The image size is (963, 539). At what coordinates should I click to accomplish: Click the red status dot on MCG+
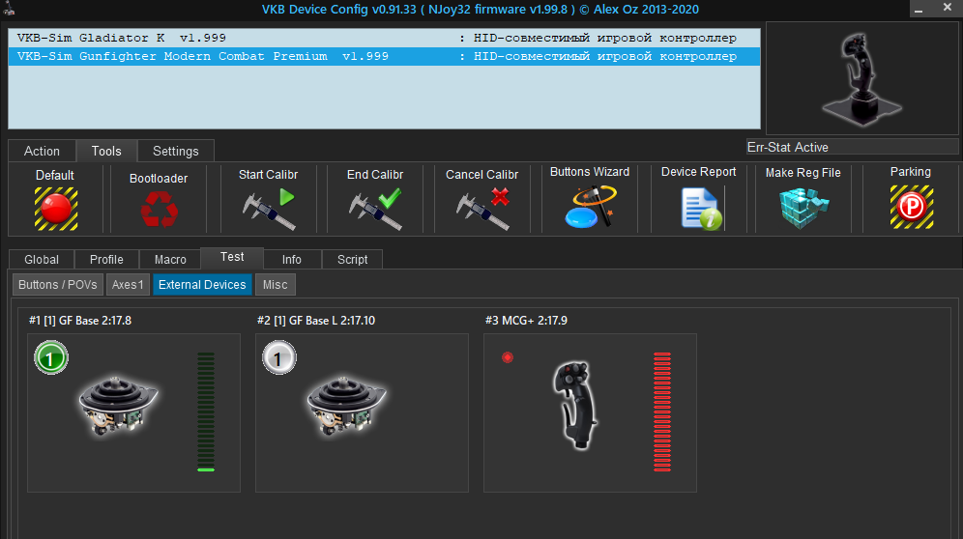(508, 357)
